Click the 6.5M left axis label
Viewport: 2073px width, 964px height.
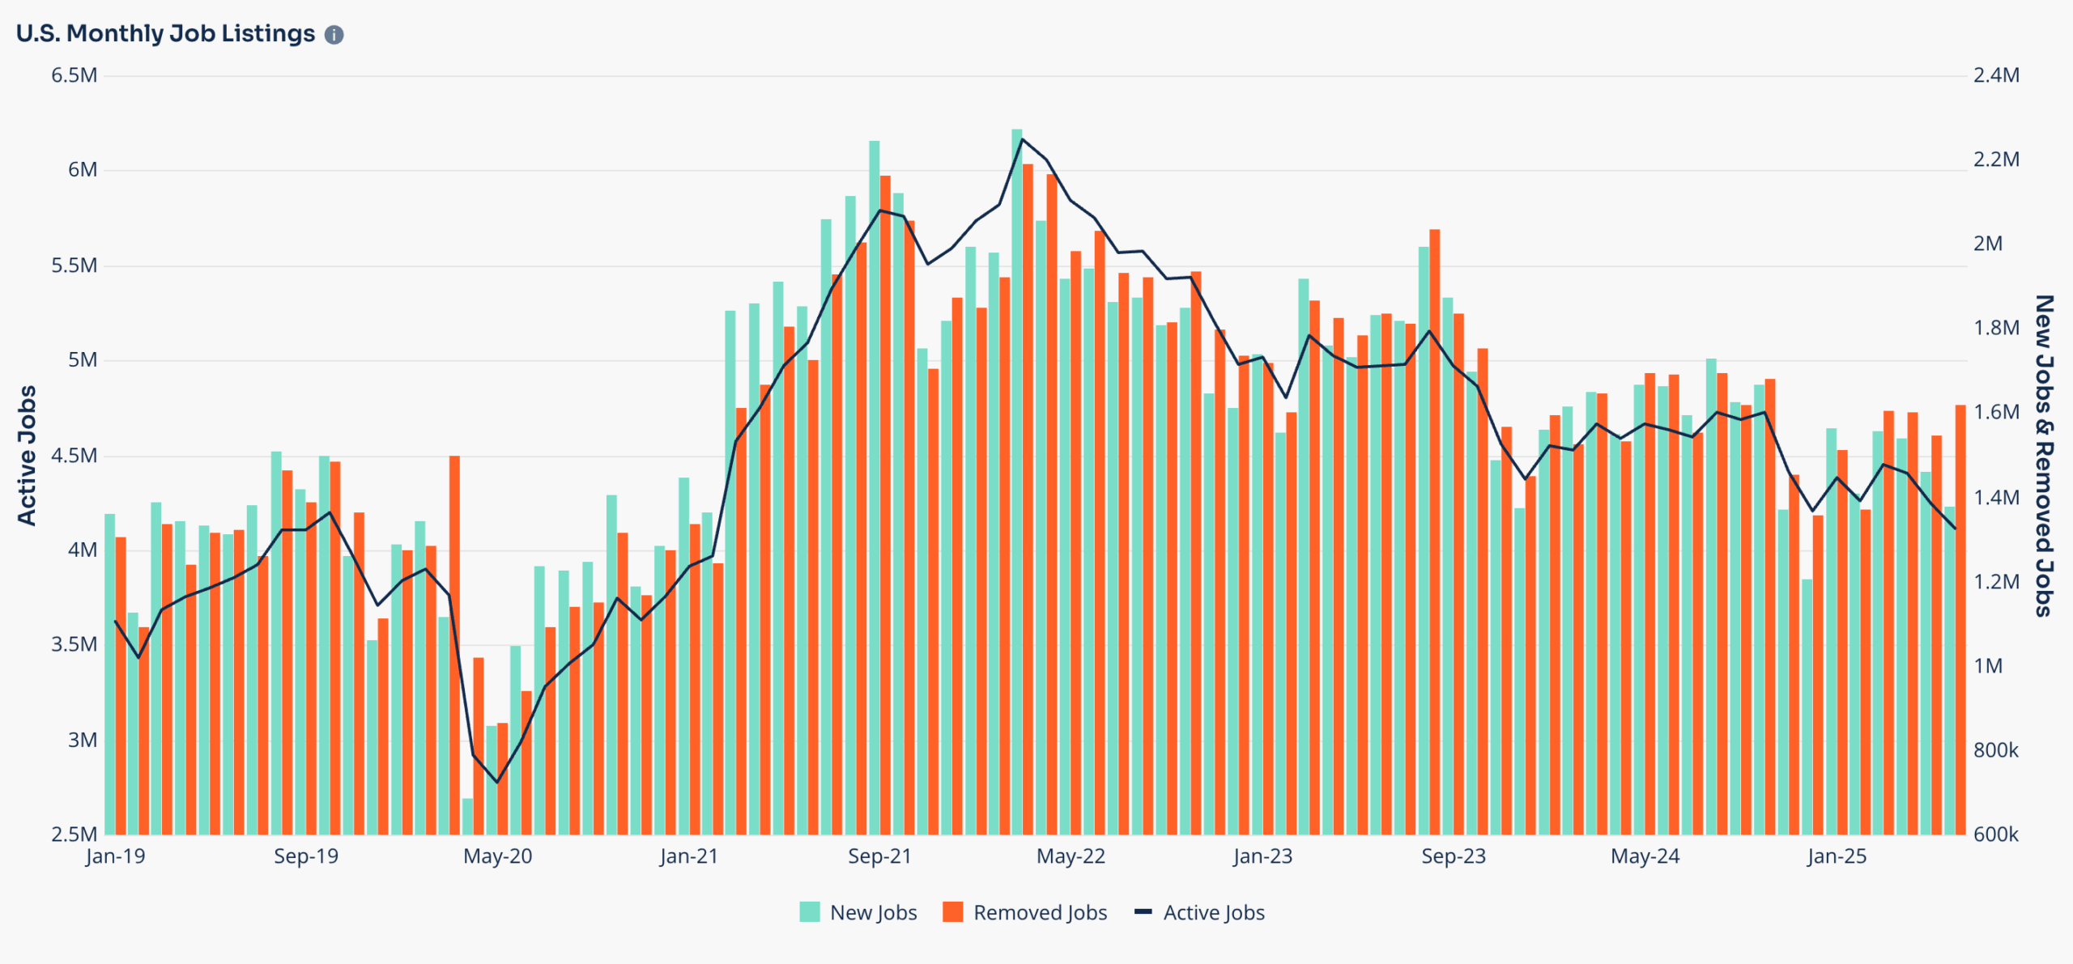[x=74, y=75]
